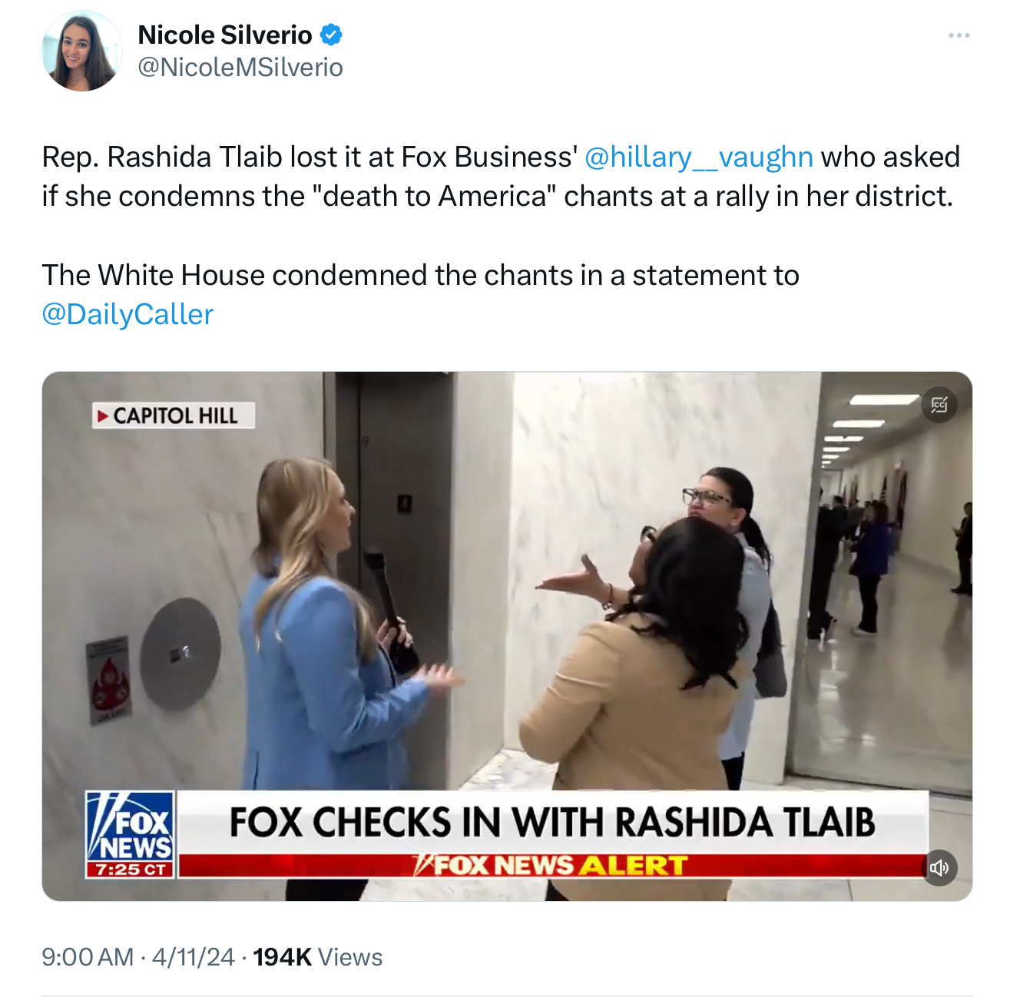The image size is (1010, 997).
Task: Click the Nicole Silverio display name
Action: coord(224,35)
